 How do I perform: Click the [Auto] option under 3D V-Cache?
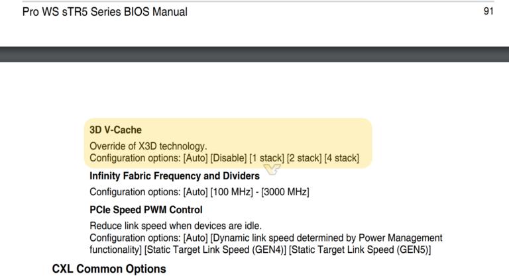tap(195, 158)
